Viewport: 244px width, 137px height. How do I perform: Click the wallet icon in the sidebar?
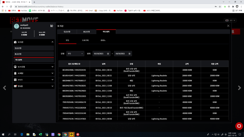tap(15, 42)
